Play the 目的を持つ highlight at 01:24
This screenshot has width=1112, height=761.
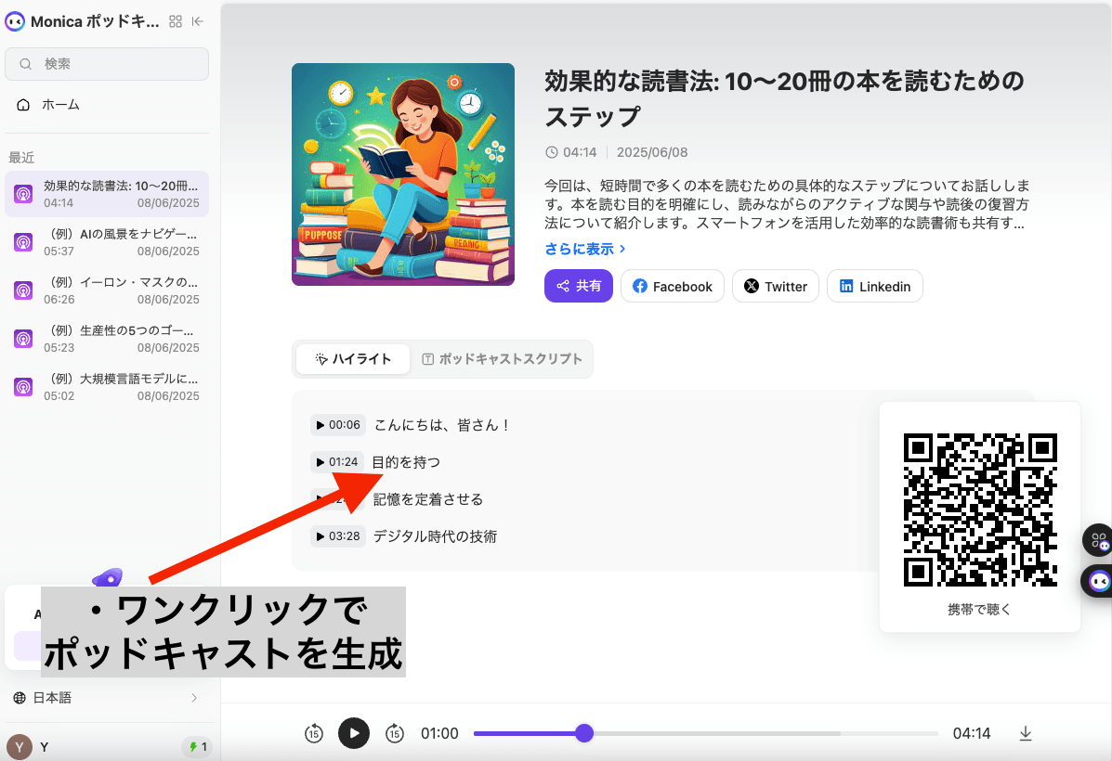point(337,461)
